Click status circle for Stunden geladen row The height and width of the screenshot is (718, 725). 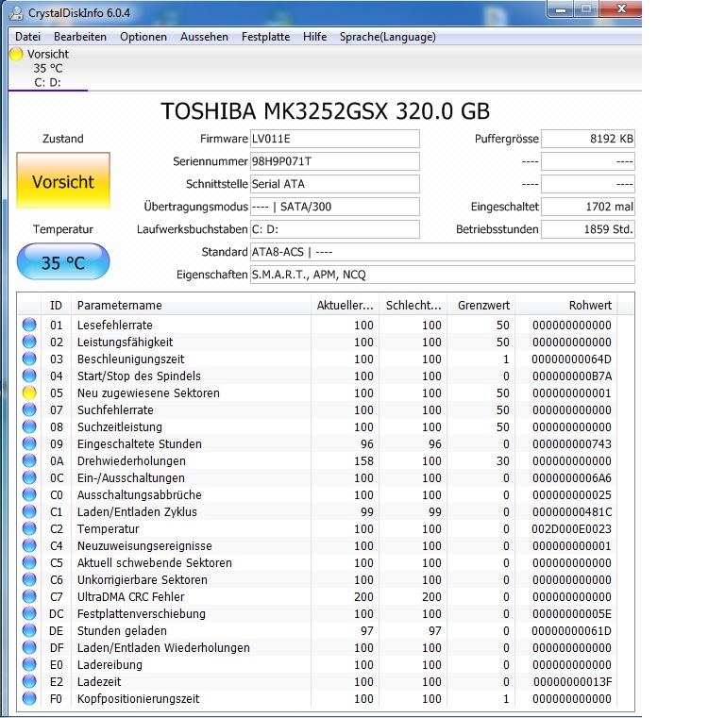29,630
